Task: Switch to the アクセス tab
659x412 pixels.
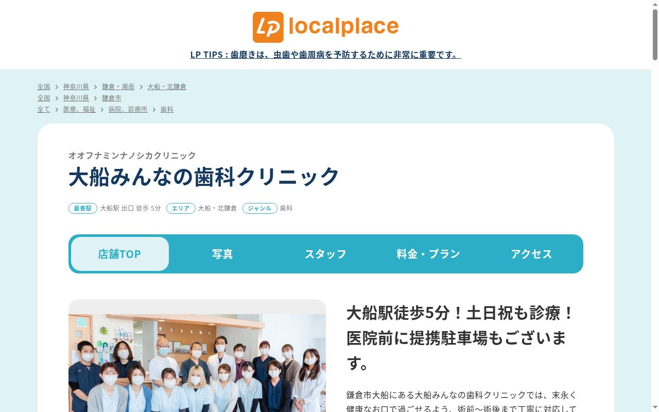Action: (531, 254)
